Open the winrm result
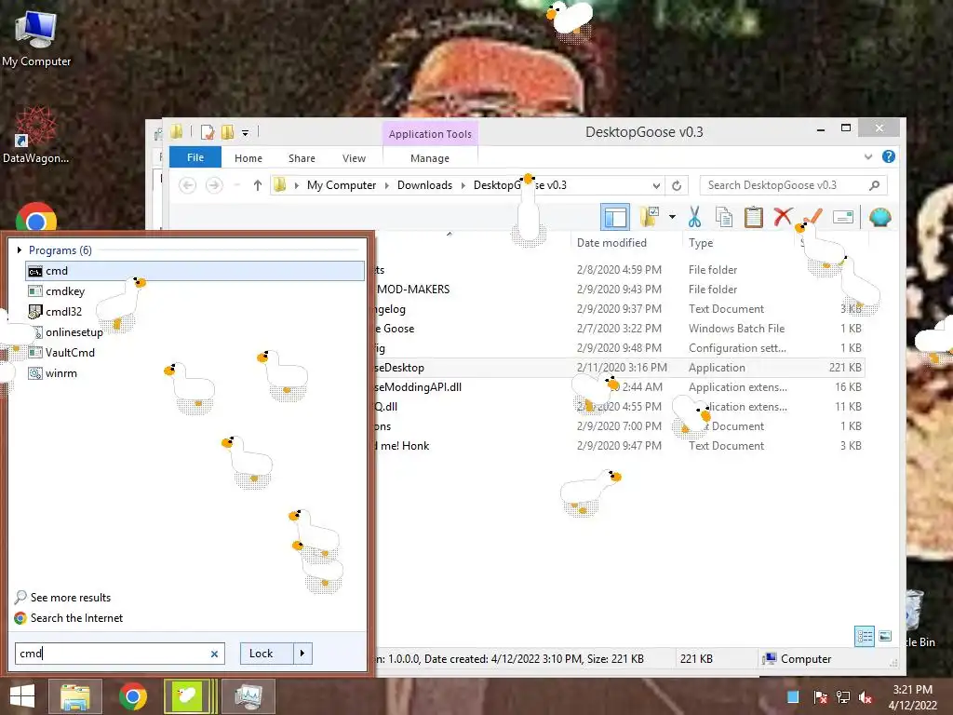This screenshot has height=715, width=953. (53, 373)
